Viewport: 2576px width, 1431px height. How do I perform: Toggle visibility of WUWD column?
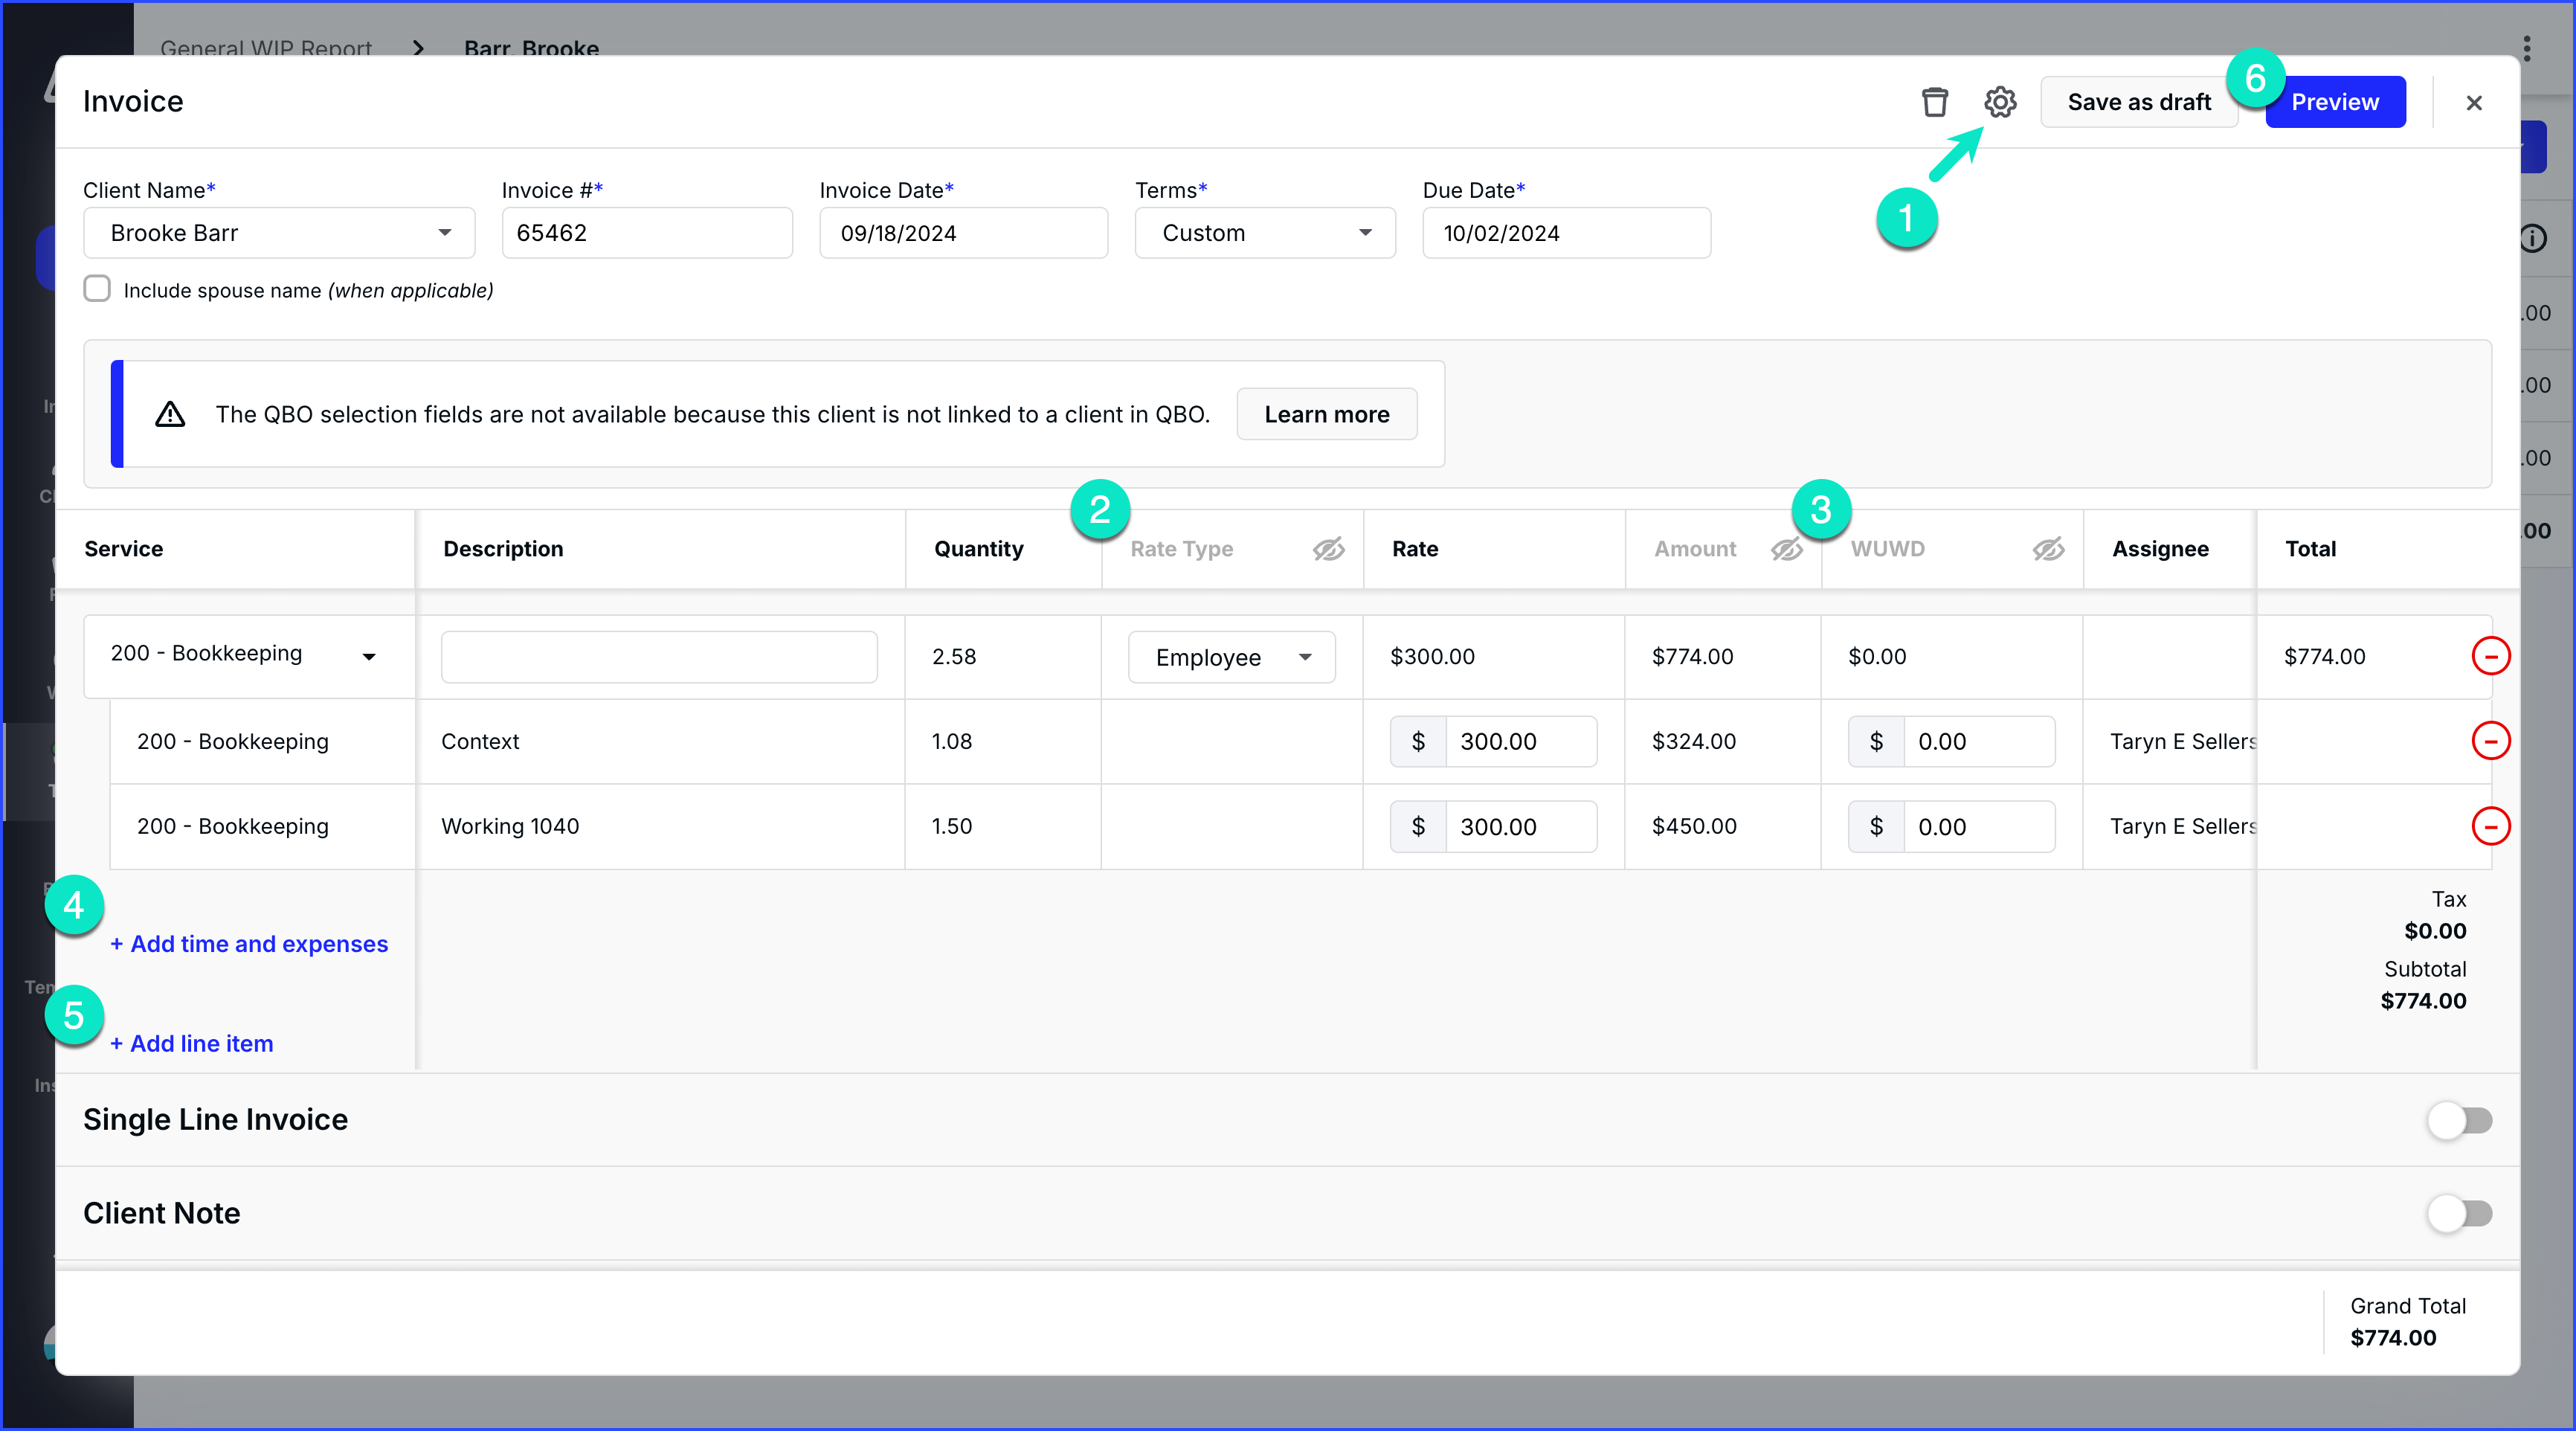click(x=2048, y=549)
